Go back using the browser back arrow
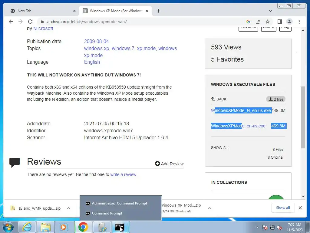The image size is (310, 233). (11, 22)
